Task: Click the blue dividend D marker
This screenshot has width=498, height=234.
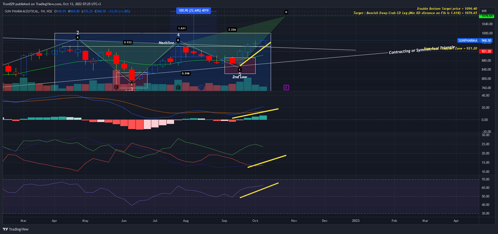Action: (201, 87)
